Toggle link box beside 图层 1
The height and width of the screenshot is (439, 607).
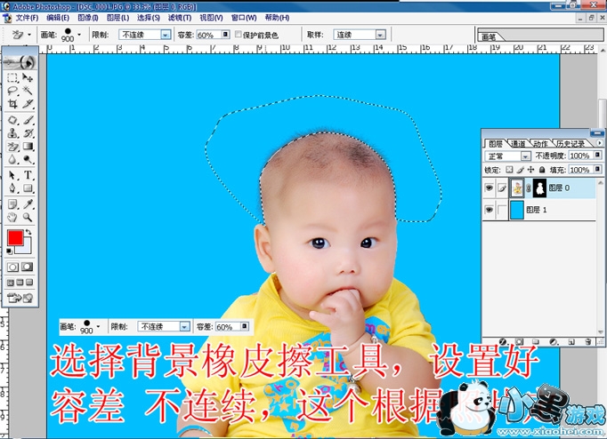(x=502, y=210)
